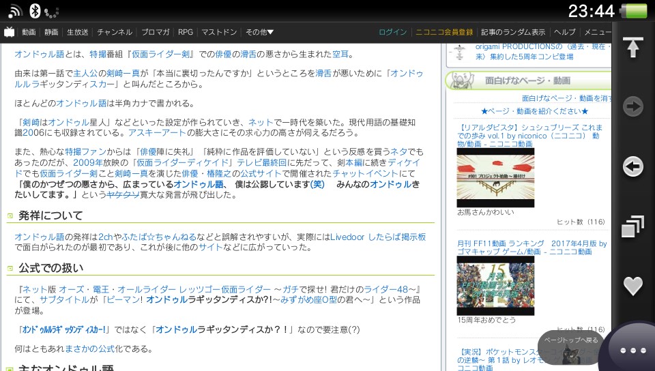Click the みずがめ座O型 link

click(x=308, y=299)
